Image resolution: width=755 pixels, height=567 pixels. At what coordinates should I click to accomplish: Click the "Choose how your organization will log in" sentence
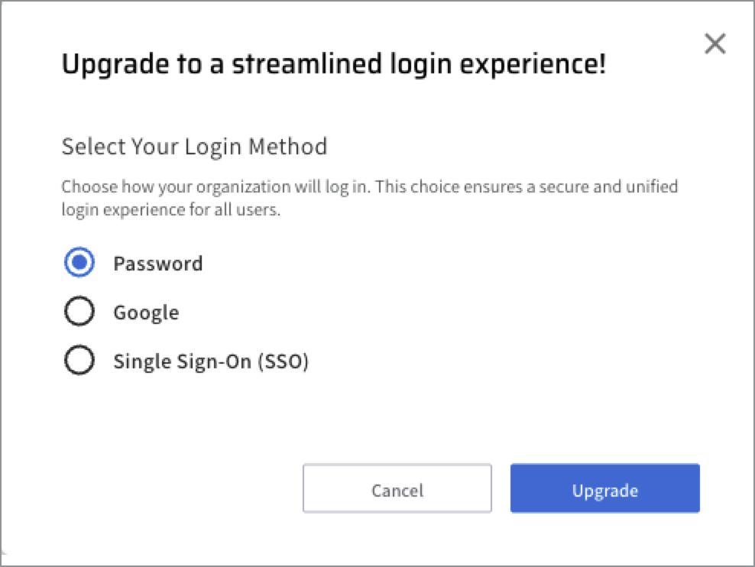(x=216, y=186)
